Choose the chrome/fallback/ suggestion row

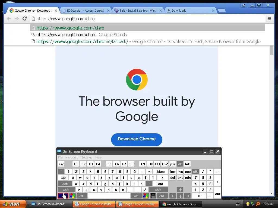tap(147, 41)
